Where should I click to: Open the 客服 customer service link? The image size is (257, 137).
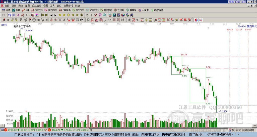(x=231, y=2)
